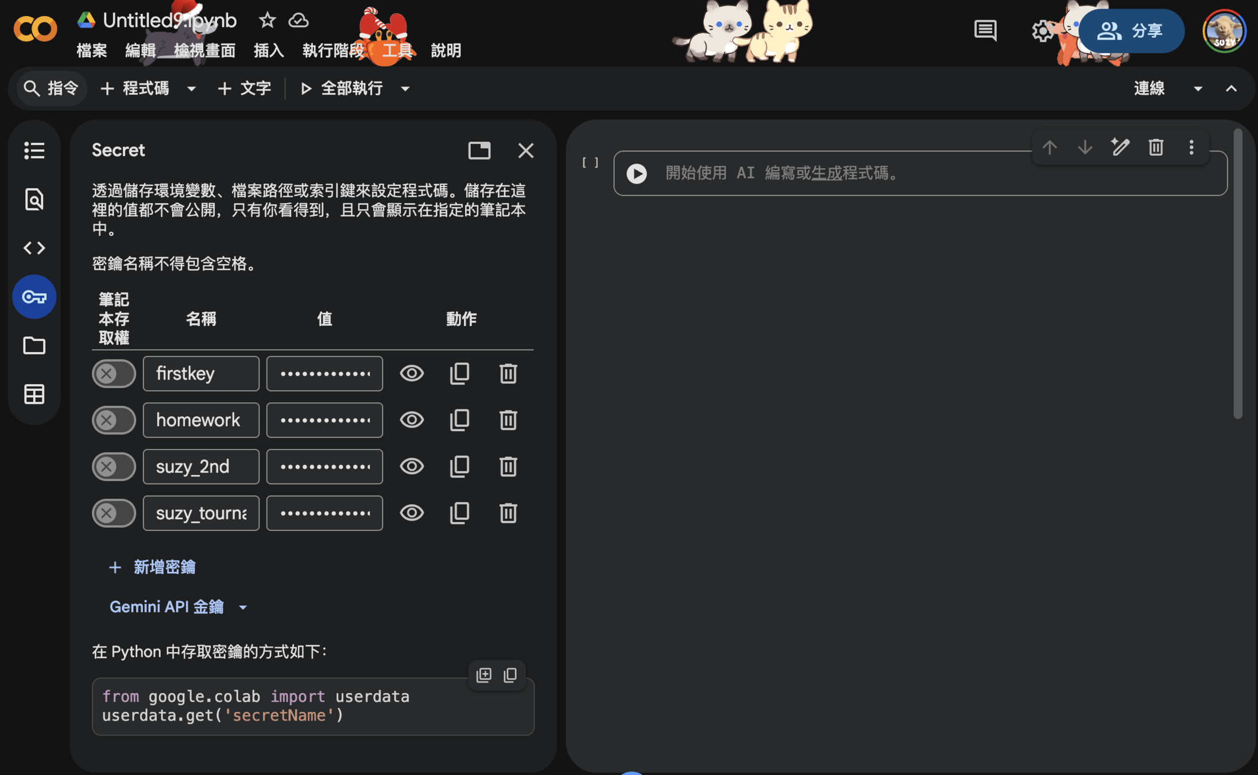Open the code snippets sidebar icon

[x=34, y=248]
